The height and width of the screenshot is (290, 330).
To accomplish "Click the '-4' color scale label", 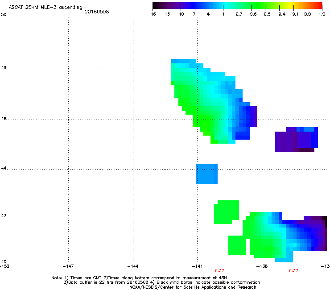I will pos(206,14).
